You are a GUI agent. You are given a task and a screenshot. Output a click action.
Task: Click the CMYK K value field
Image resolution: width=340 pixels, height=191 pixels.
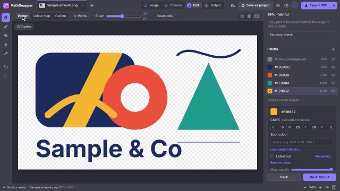(x=326, y=127)
